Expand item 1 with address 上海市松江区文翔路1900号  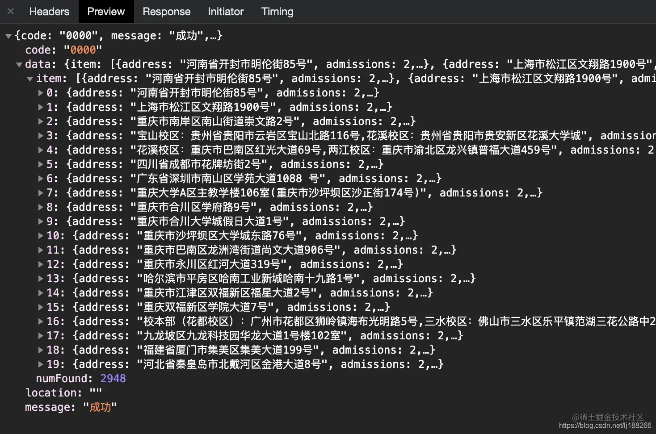[41, 107]
